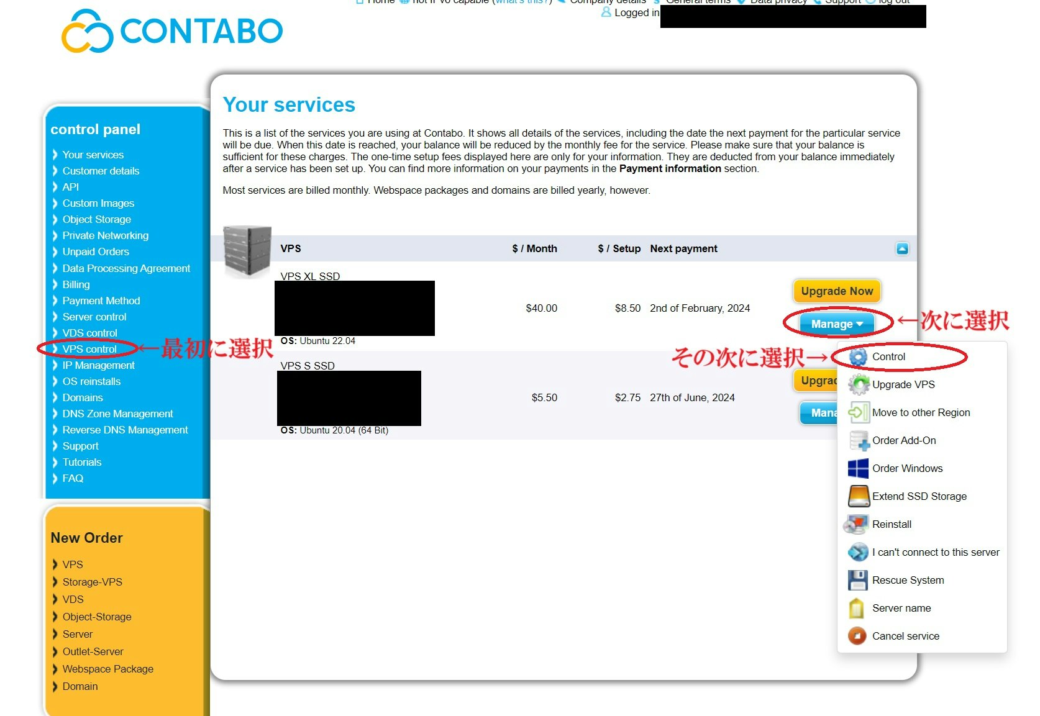Screen dimensions: 1040x716
Task: Click the Order Add-On server icon
Action: click(859, 440)
